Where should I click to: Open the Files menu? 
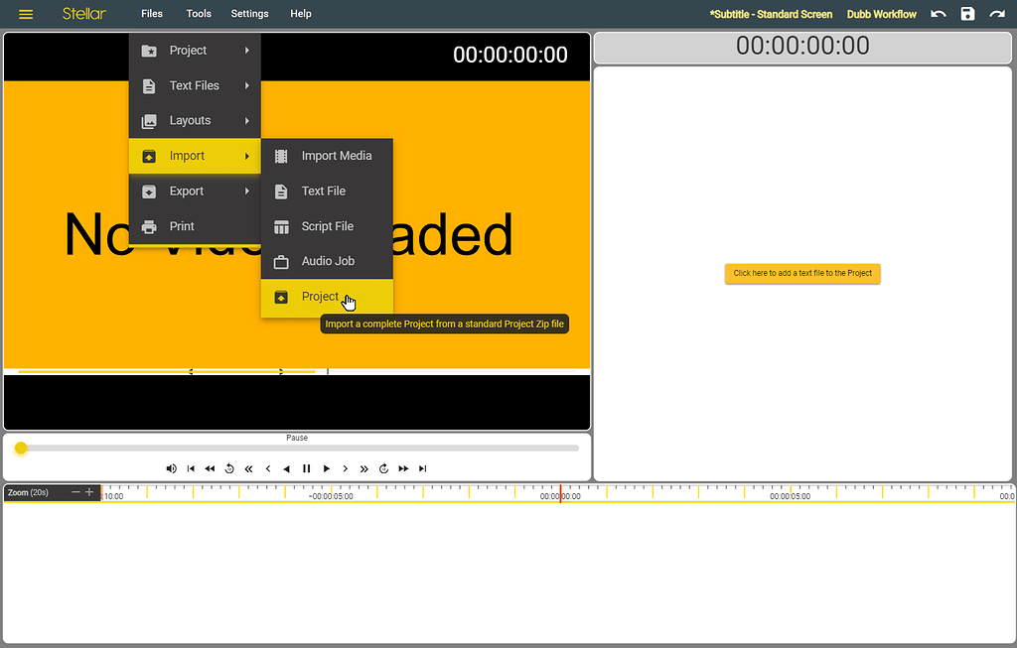coord(152,14)
